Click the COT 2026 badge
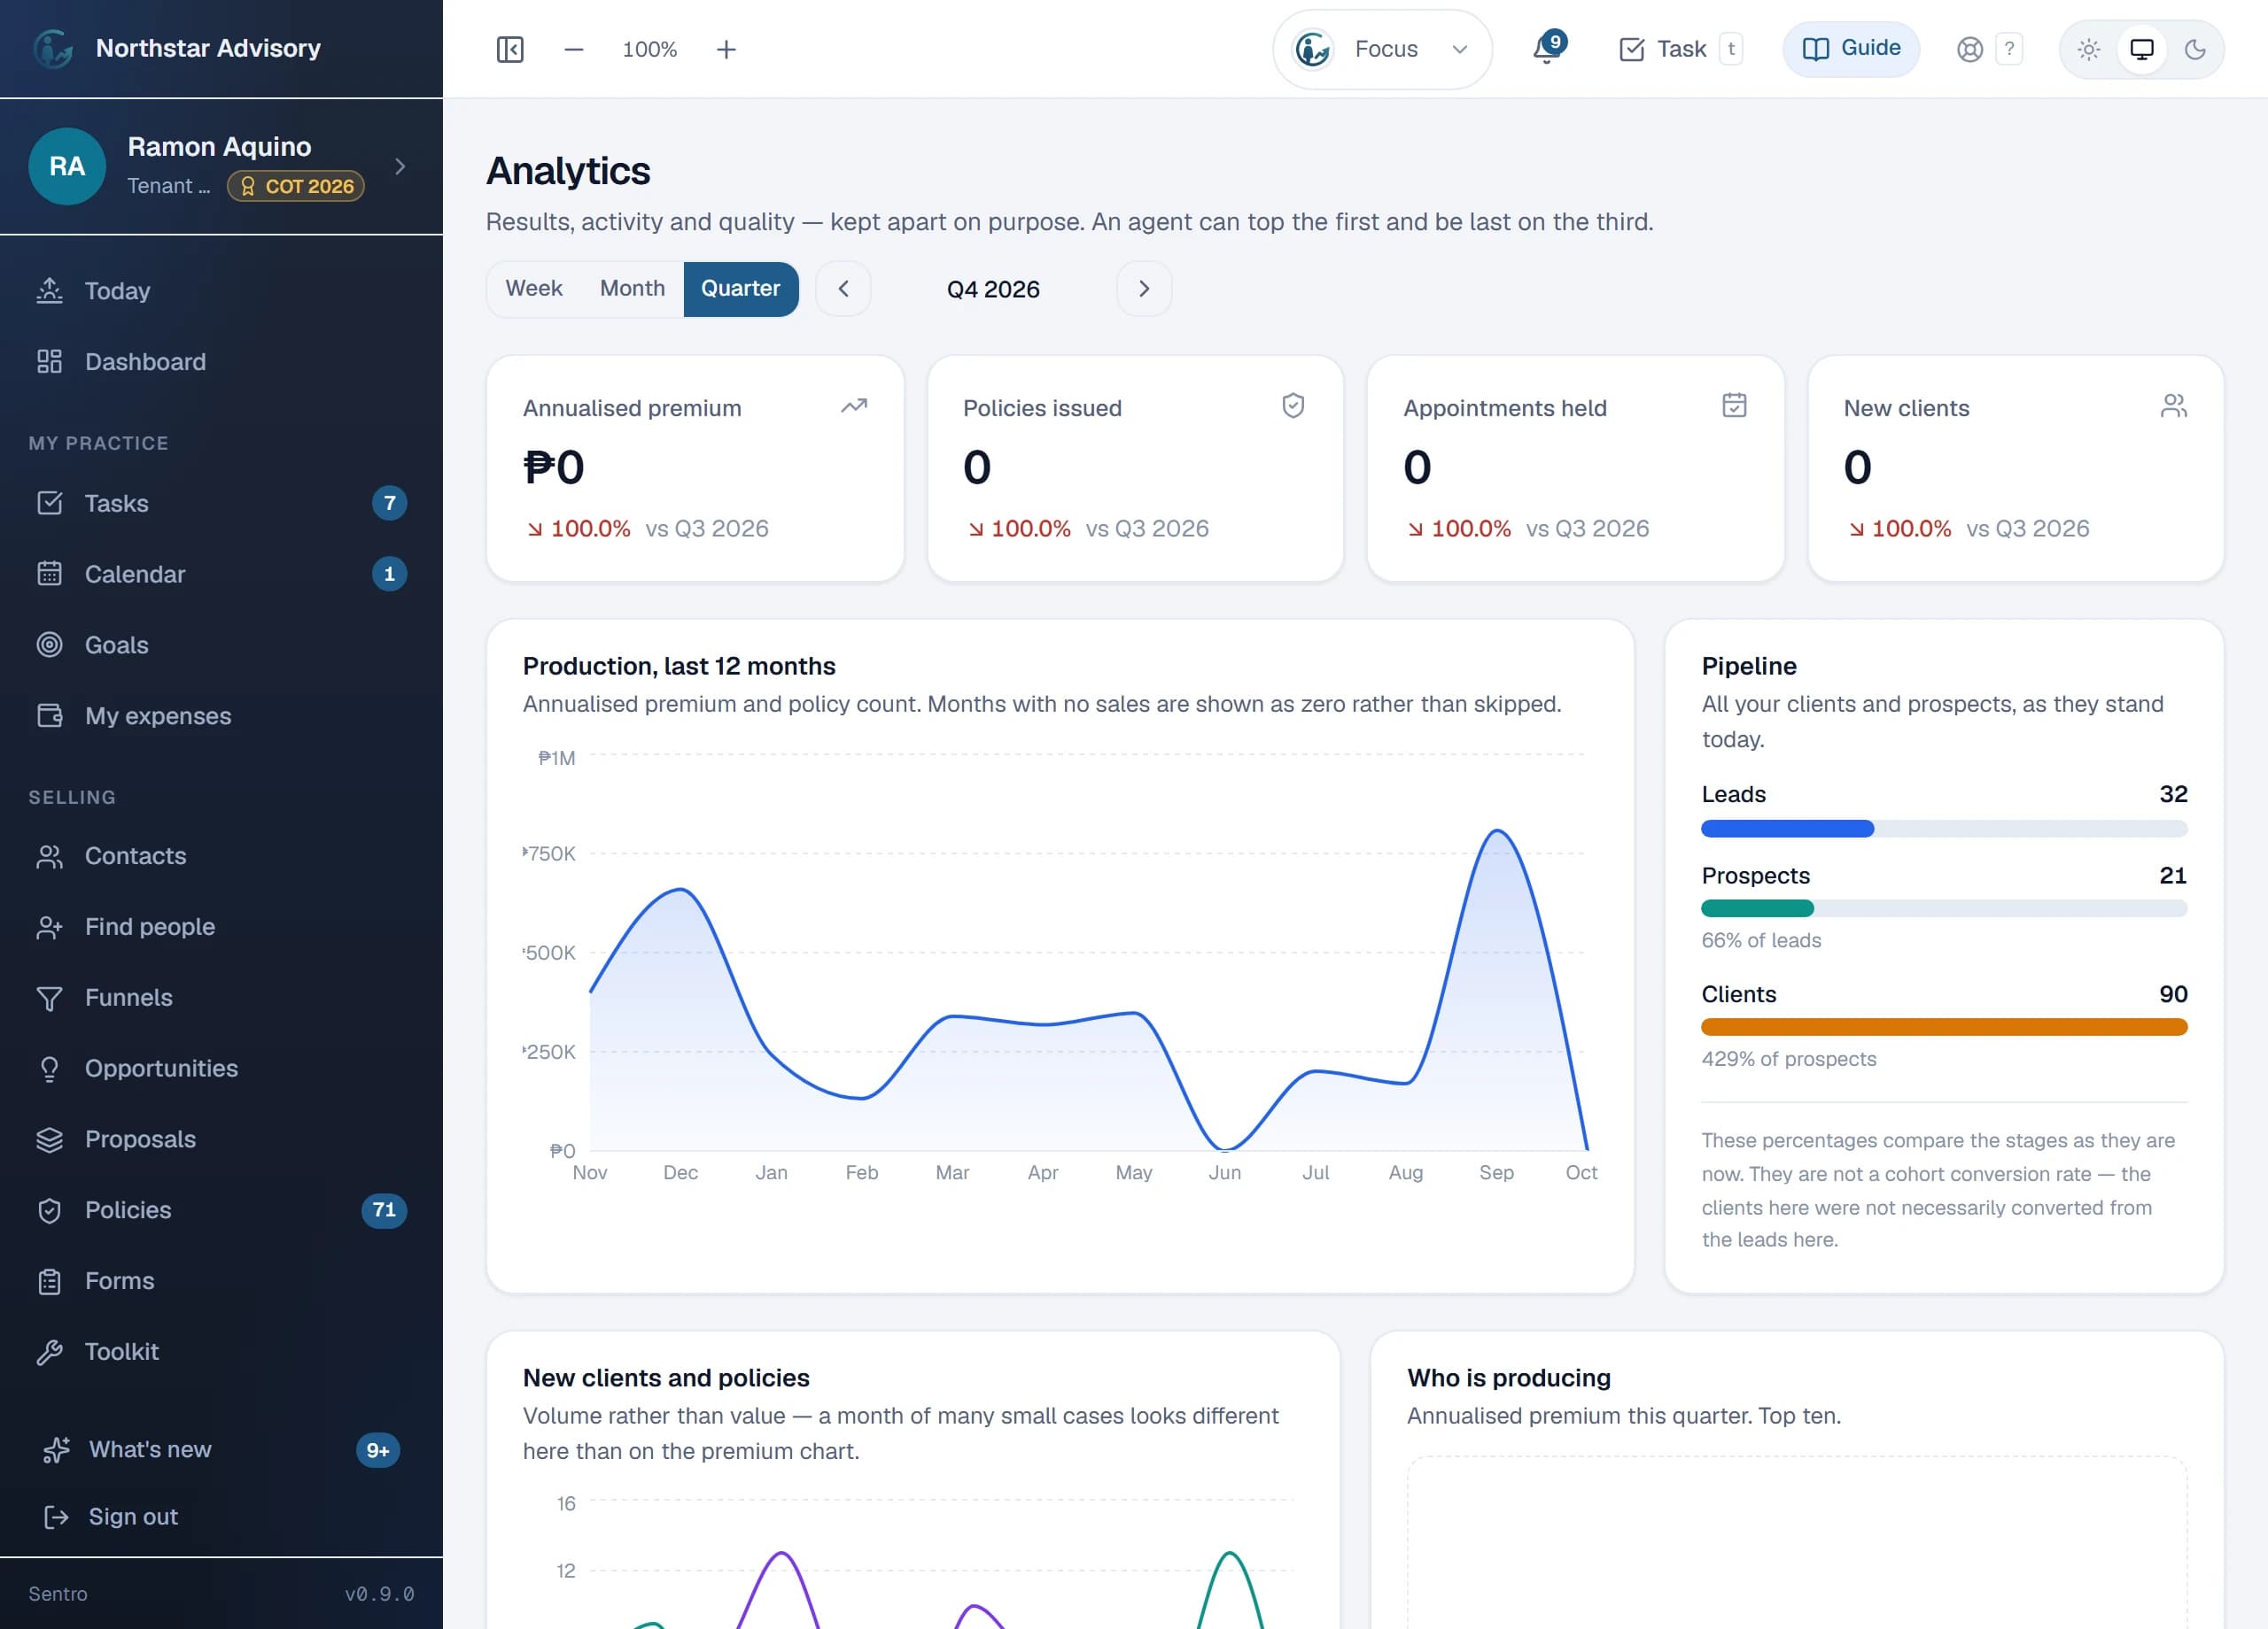 (296, 186)
